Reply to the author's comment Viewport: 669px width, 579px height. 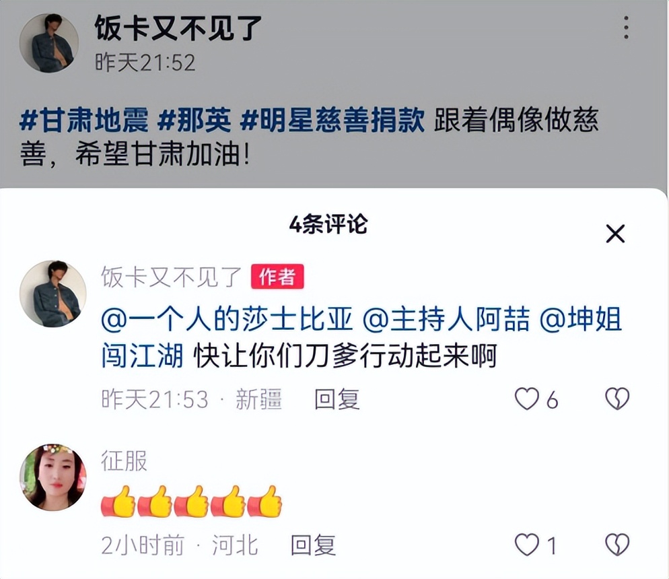coord(337,399)
